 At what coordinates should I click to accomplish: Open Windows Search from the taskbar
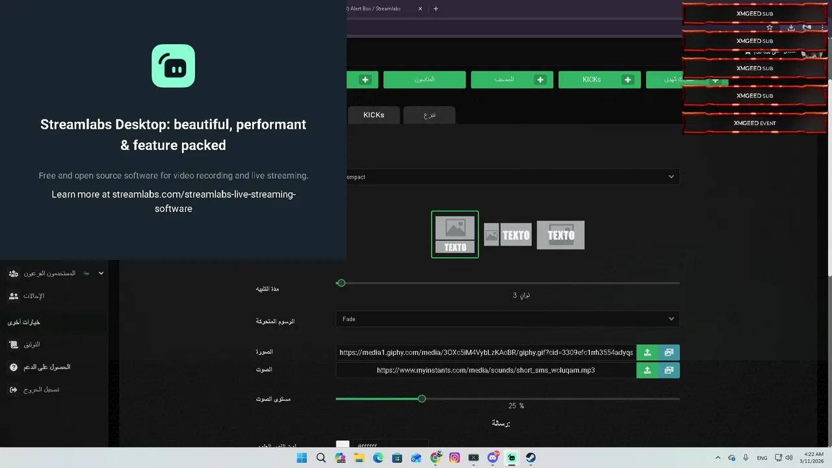point(321,458)
